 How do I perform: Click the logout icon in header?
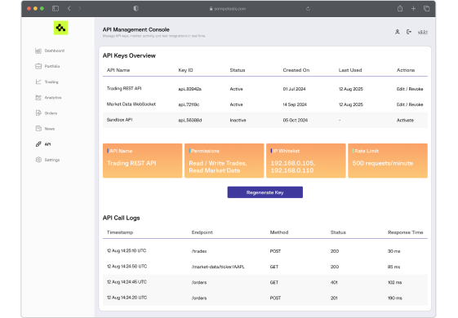pyautogui.click(x=409, y=32)
